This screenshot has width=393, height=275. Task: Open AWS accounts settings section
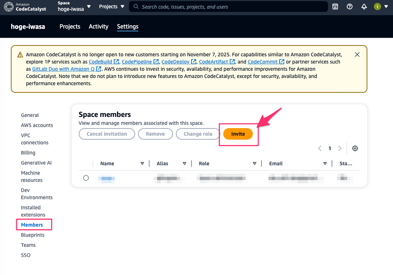click(37, 125)
